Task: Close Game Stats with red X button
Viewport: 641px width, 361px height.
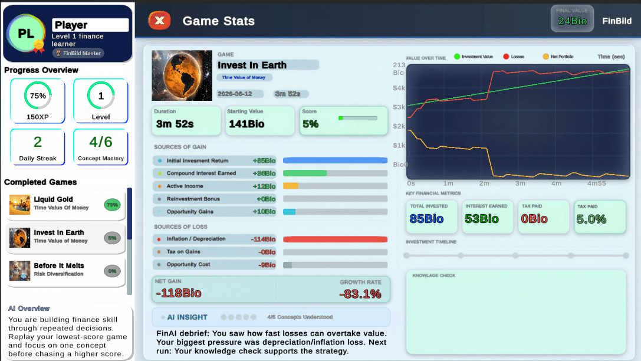Action: coord(159,21)
